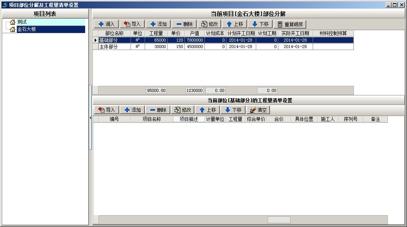Click the 重算顺序 button

[x=290, y=24]
